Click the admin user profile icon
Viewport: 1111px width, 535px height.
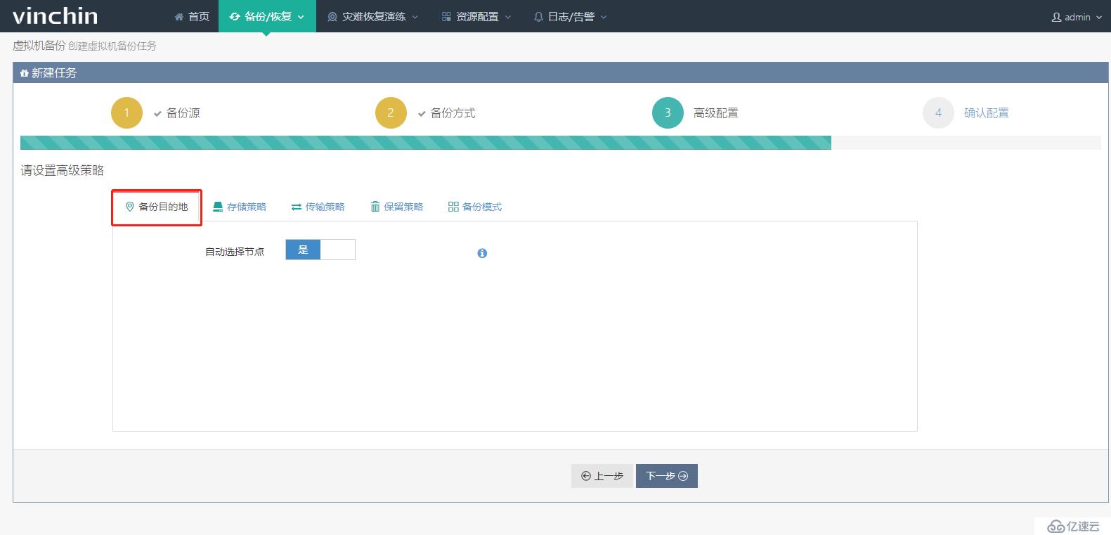click(x=1056, y=17)
